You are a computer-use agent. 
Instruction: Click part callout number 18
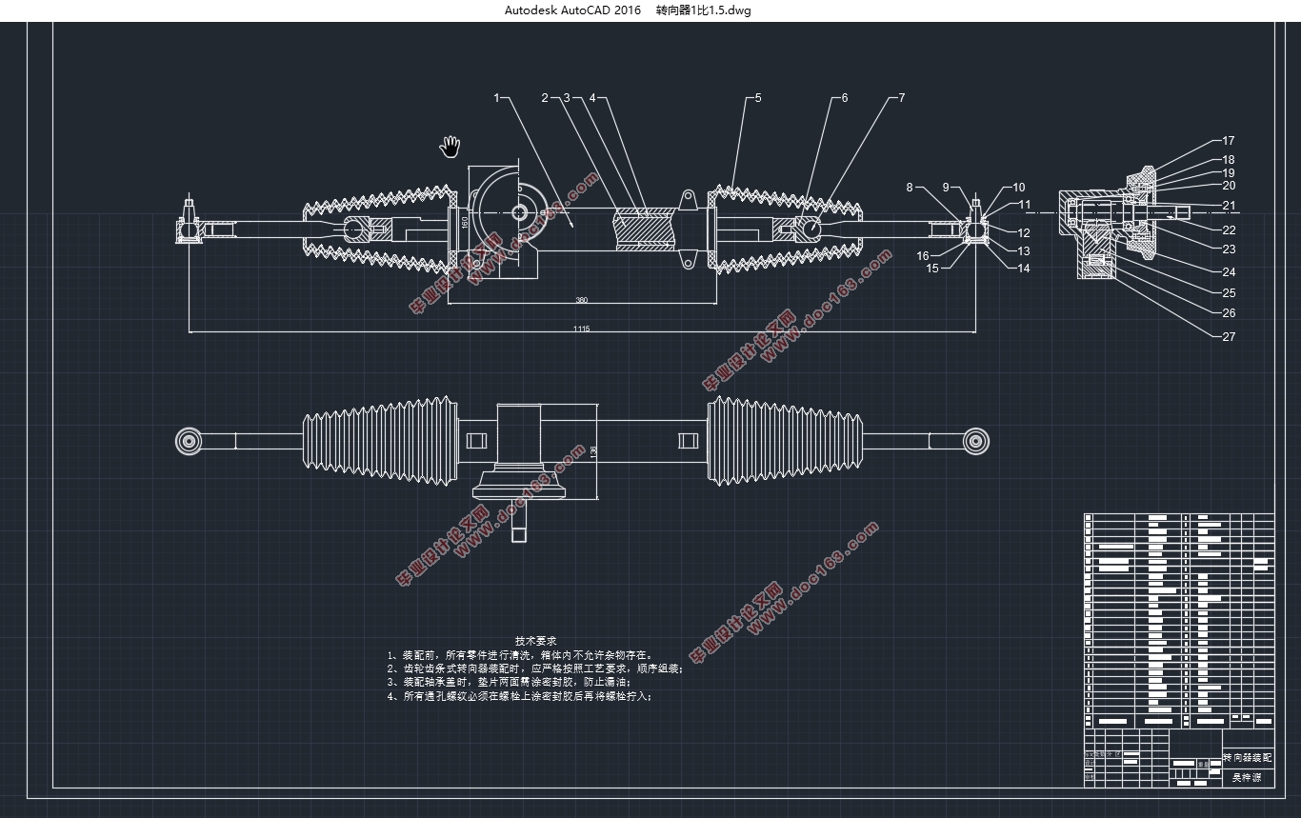[1229, 160]
